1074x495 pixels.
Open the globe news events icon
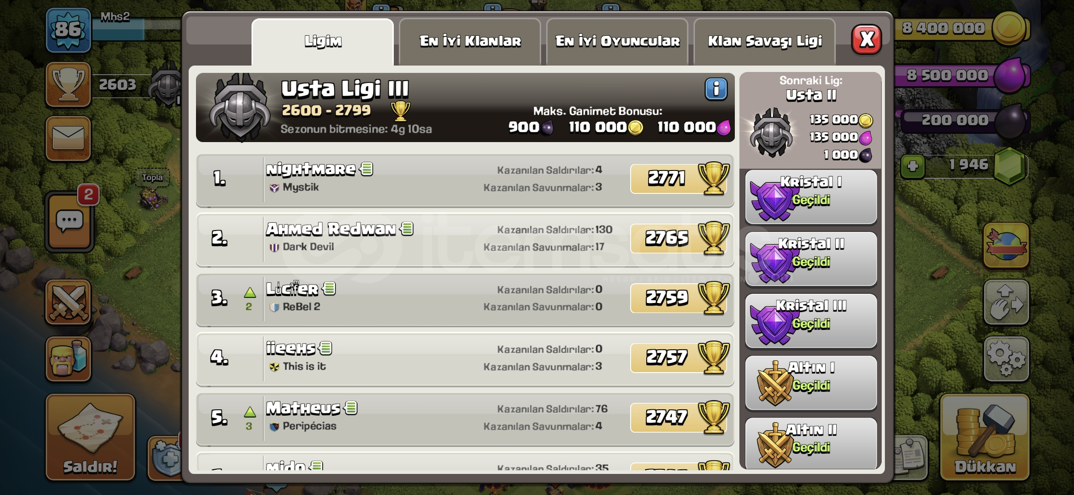tap(1006, 246)
